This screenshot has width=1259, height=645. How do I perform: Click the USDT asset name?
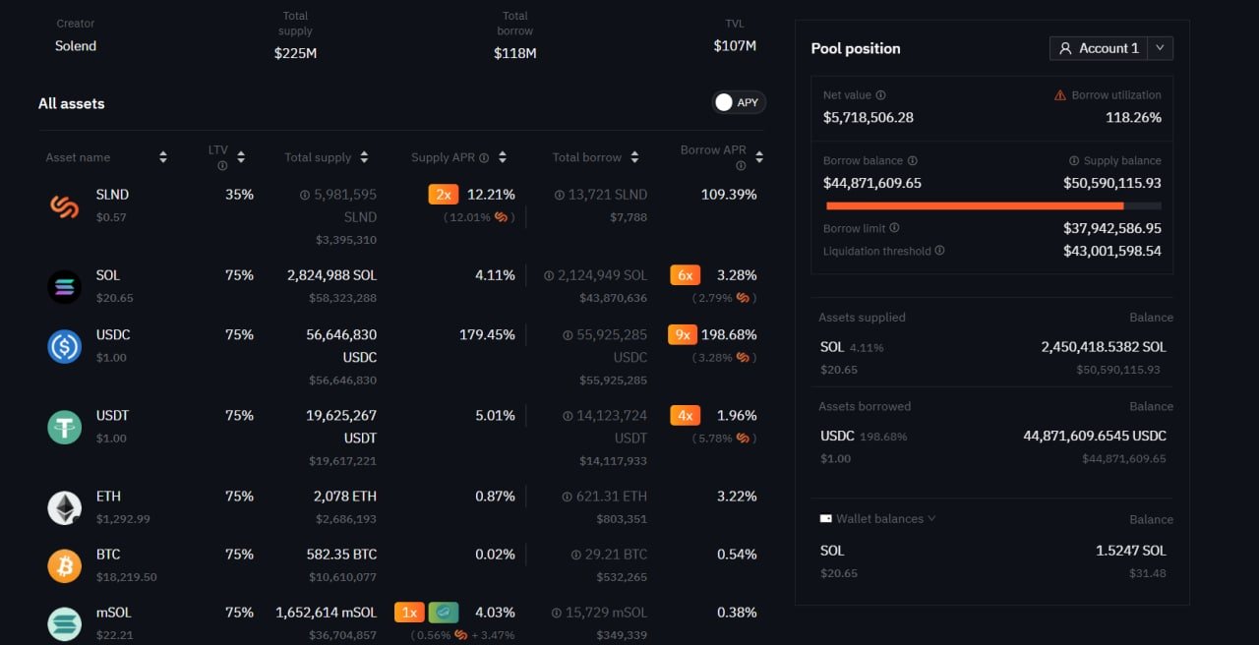pos(113,416)
